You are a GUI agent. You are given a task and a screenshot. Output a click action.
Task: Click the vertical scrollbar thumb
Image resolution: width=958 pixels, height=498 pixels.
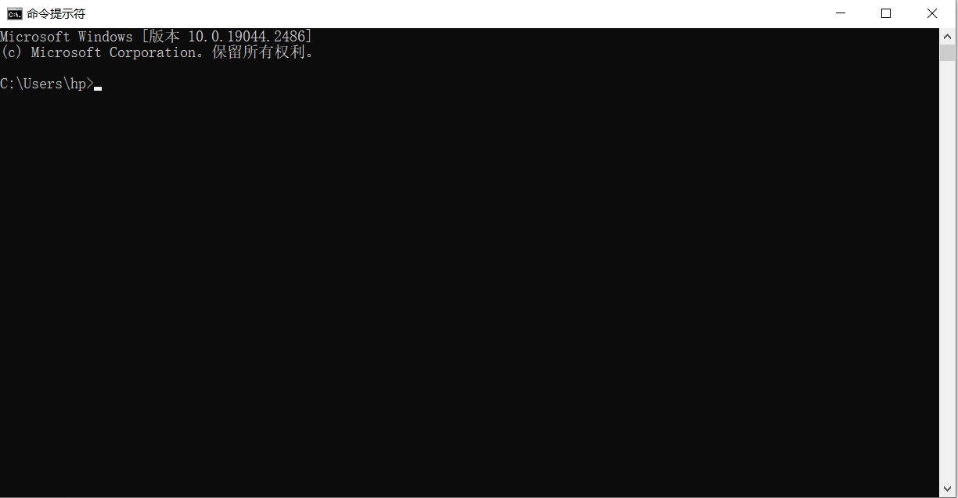(947, 53)
